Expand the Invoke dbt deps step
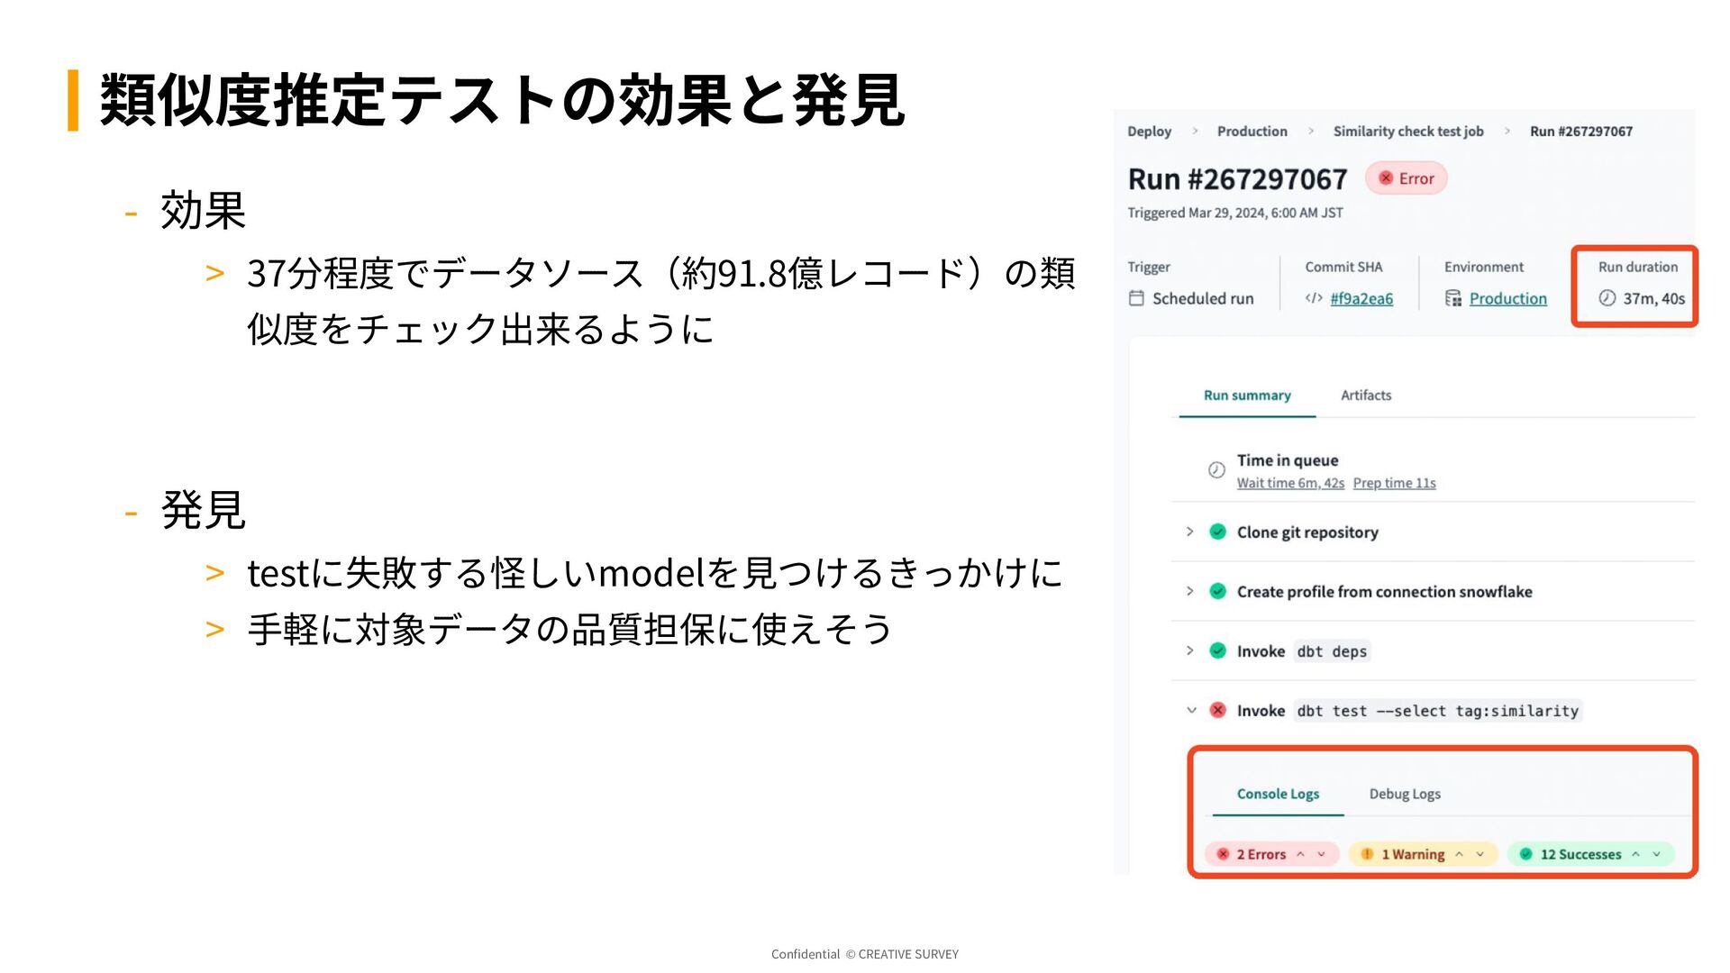The width and height of the screenshot is (1730, 973). coord(1189,650)
